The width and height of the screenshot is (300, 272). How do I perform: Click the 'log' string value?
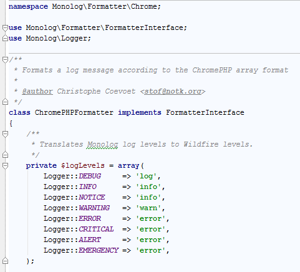click(x=146, y=176)
